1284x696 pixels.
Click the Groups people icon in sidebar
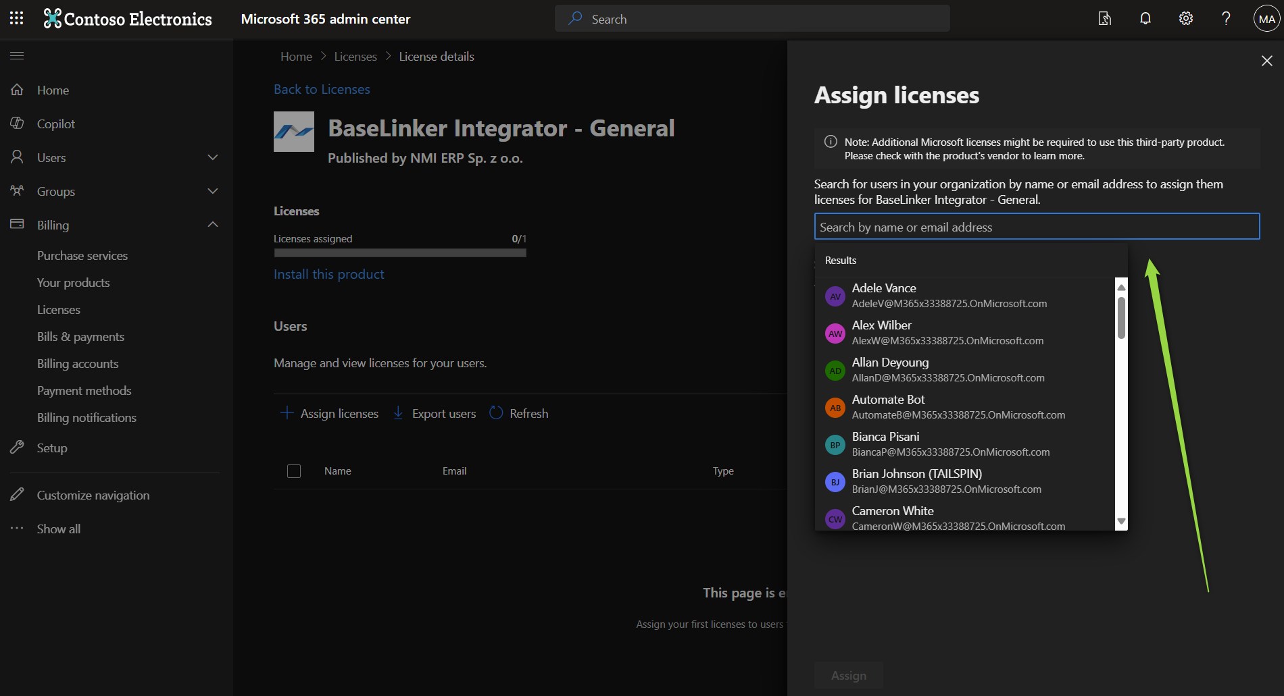click(17, 191)
